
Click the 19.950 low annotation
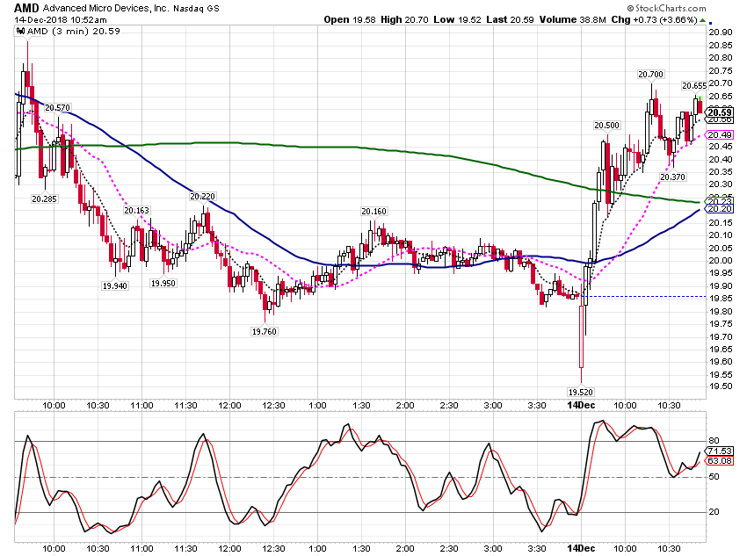(x=163, y=283)
